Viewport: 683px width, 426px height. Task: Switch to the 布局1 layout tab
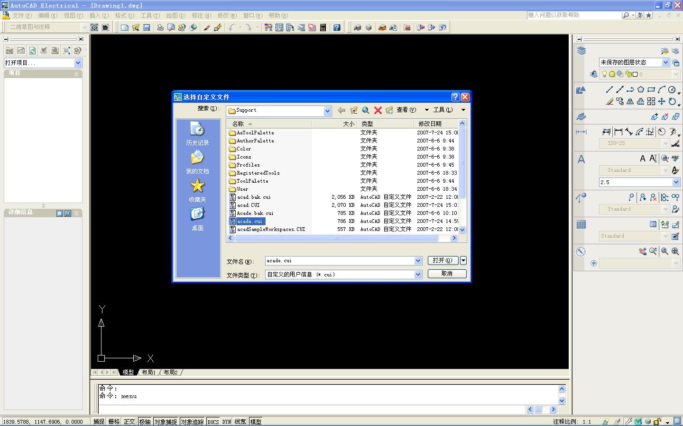[x=148, y=373]
